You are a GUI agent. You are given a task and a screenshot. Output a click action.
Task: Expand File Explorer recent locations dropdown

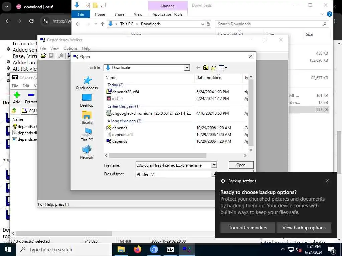[x=96, y=24]
